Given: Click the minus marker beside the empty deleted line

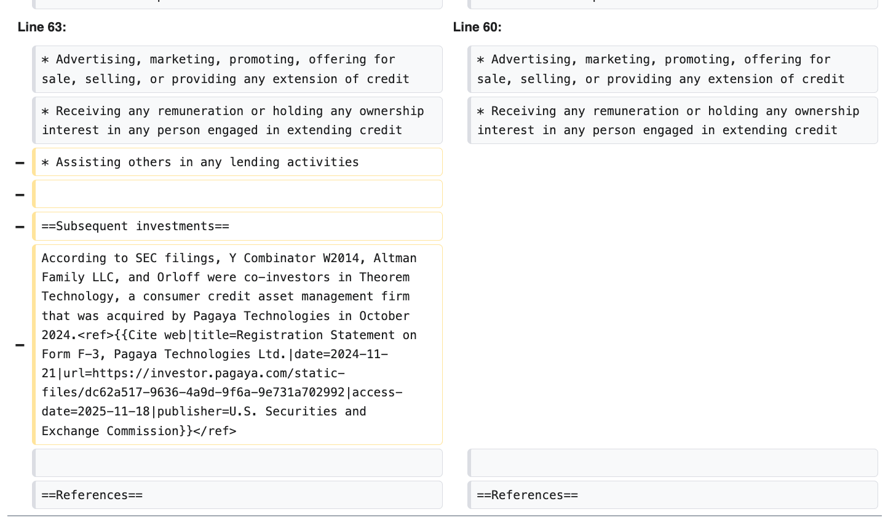Looking at the screenshot, I should click(x=20, y=194).
